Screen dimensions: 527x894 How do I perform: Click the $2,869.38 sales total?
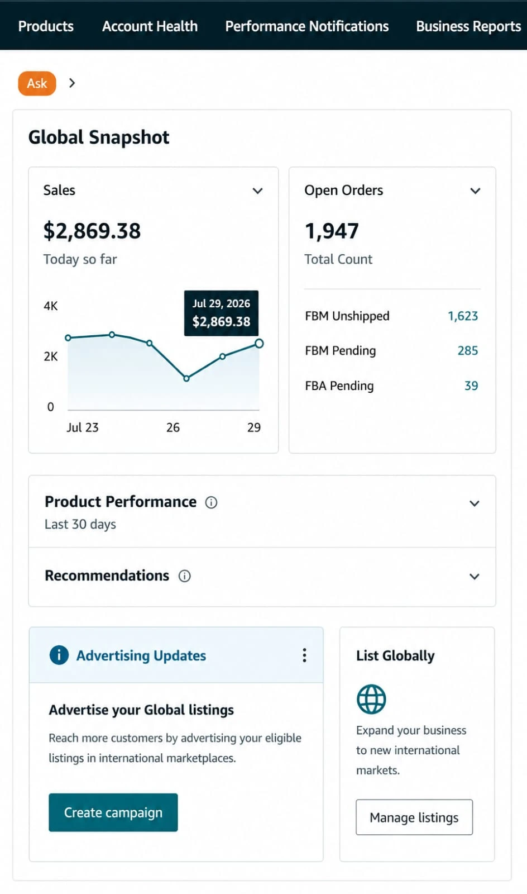point(92,231)
